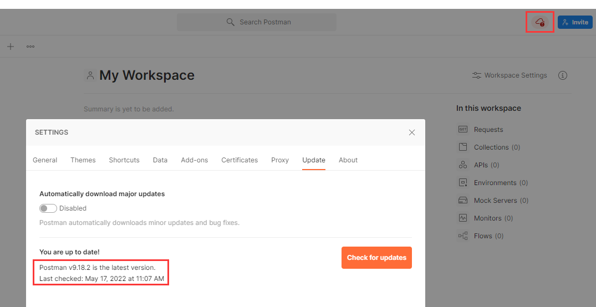
Task: Click the APIs icon in workspace list
Action: pyautogui.click(x=462, y=165)
